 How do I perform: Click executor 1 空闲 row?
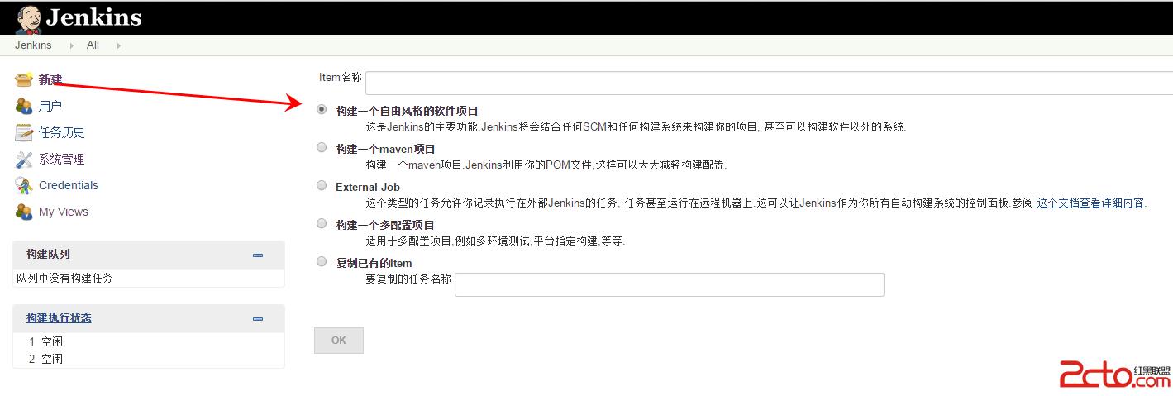149,341
